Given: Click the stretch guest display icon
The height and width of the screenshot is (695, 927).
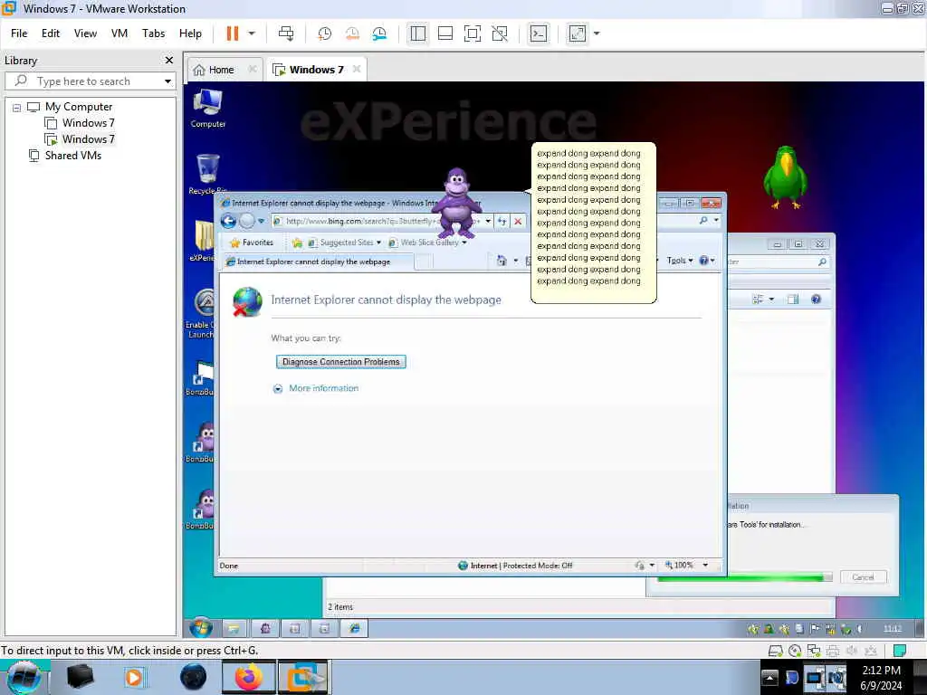Looking at the screenshot, I should [578, 33].
